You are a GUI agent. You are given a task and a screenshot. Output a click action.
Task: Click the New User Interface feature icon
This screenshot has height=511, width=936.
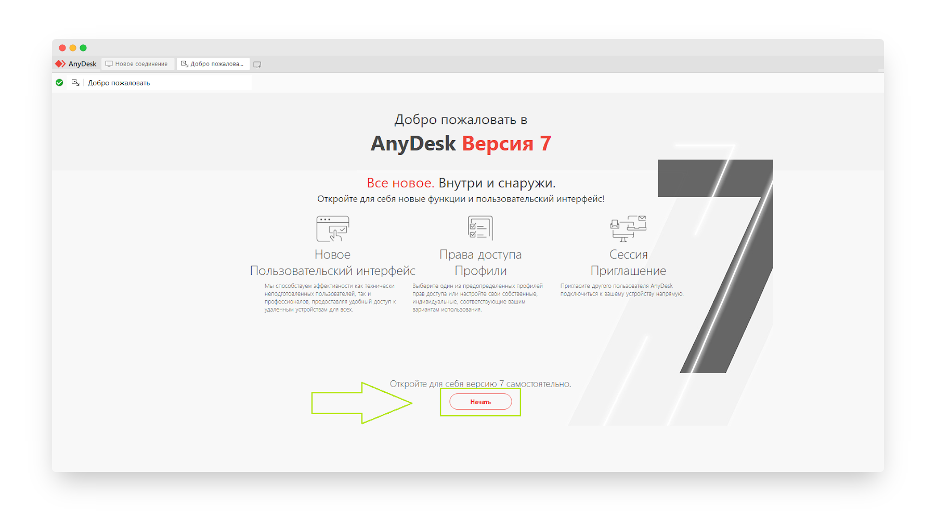point(333,228)
